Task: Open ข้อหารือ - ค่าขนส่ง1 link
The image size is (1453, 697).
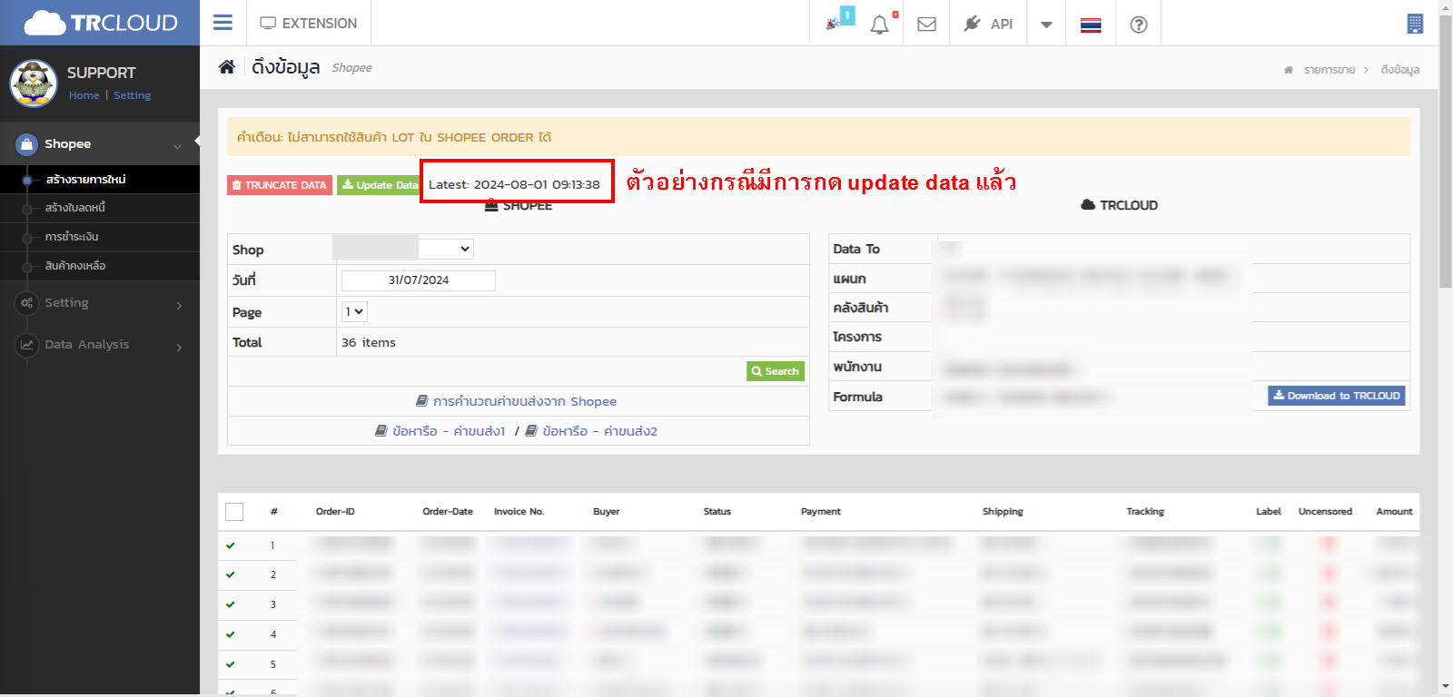Action: [440, 431]
